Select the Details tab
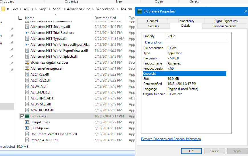248x156 pixels. [186, 26]
